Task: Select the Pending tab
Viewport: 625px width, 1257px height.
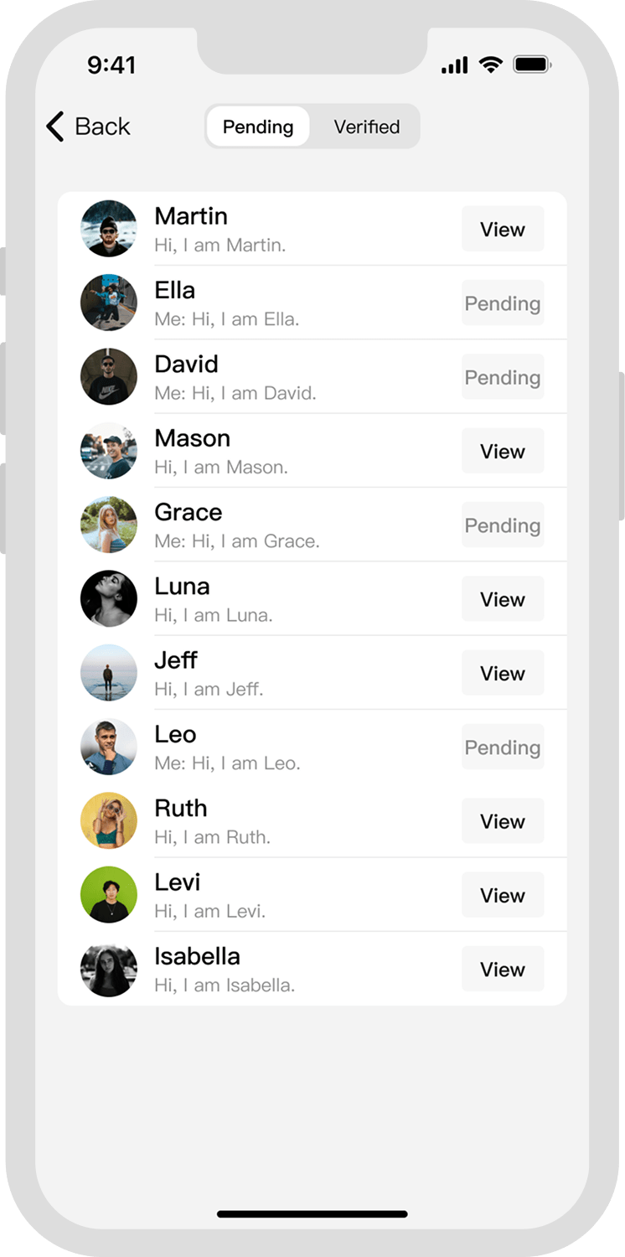Action: [258, 127]
